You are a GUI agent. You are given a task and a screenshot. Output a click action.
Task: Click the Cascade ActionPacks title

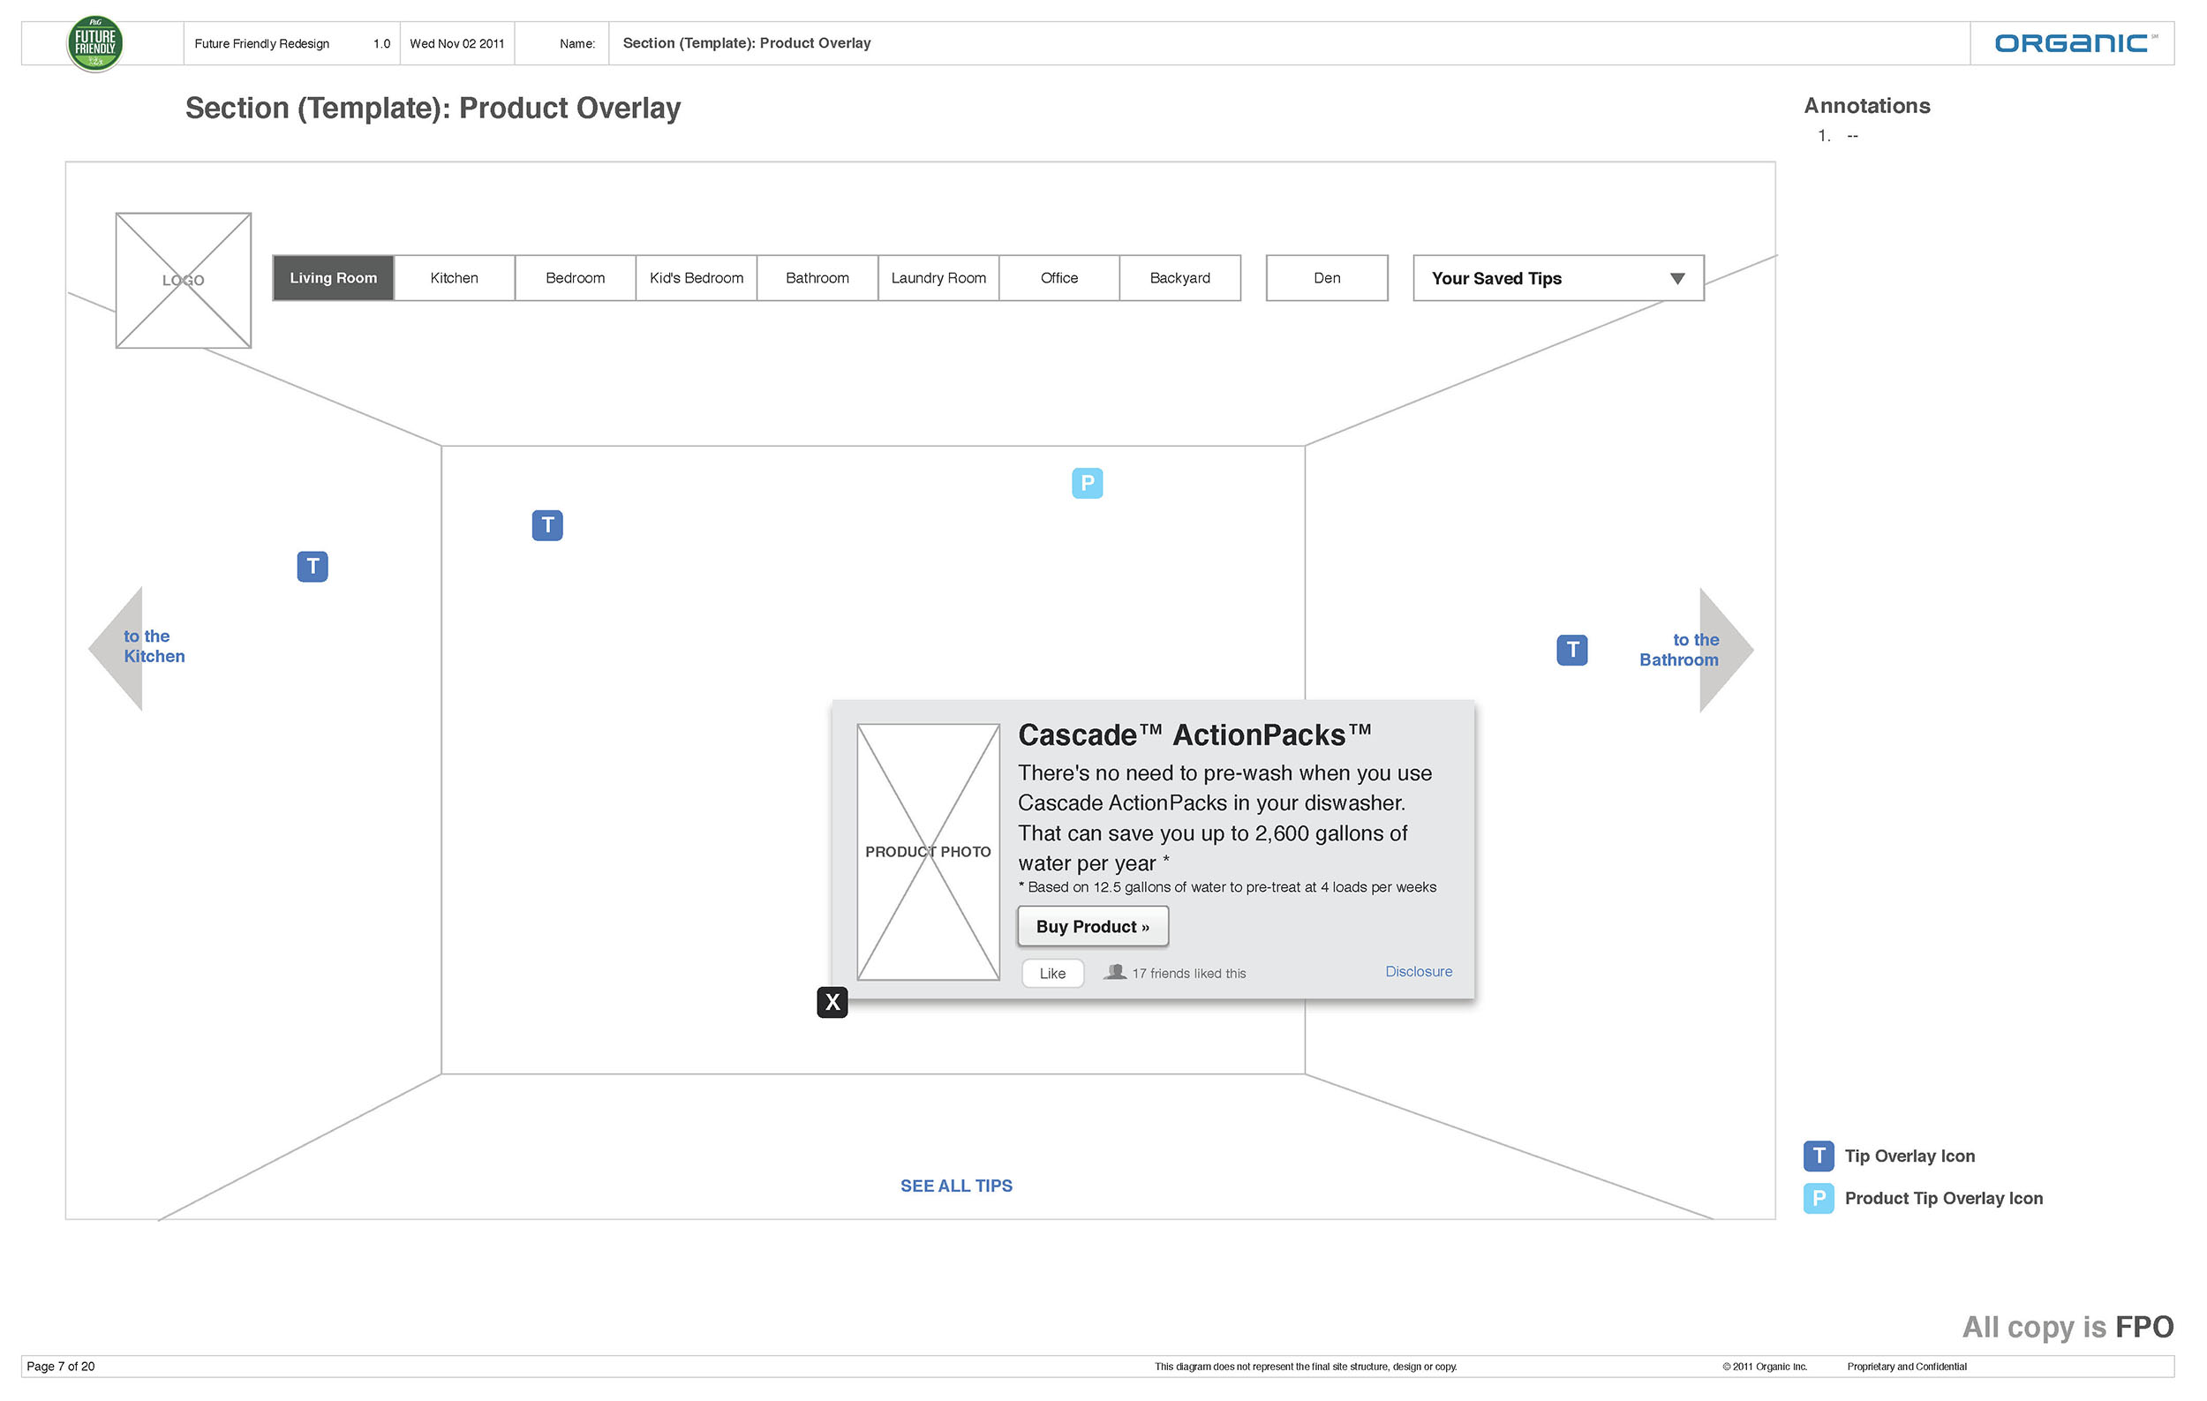coord(1195,734)
